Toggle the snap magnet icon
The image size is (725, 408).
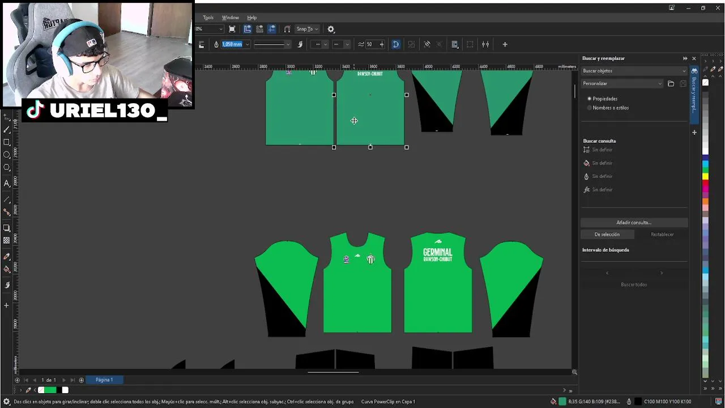[287, 29]
